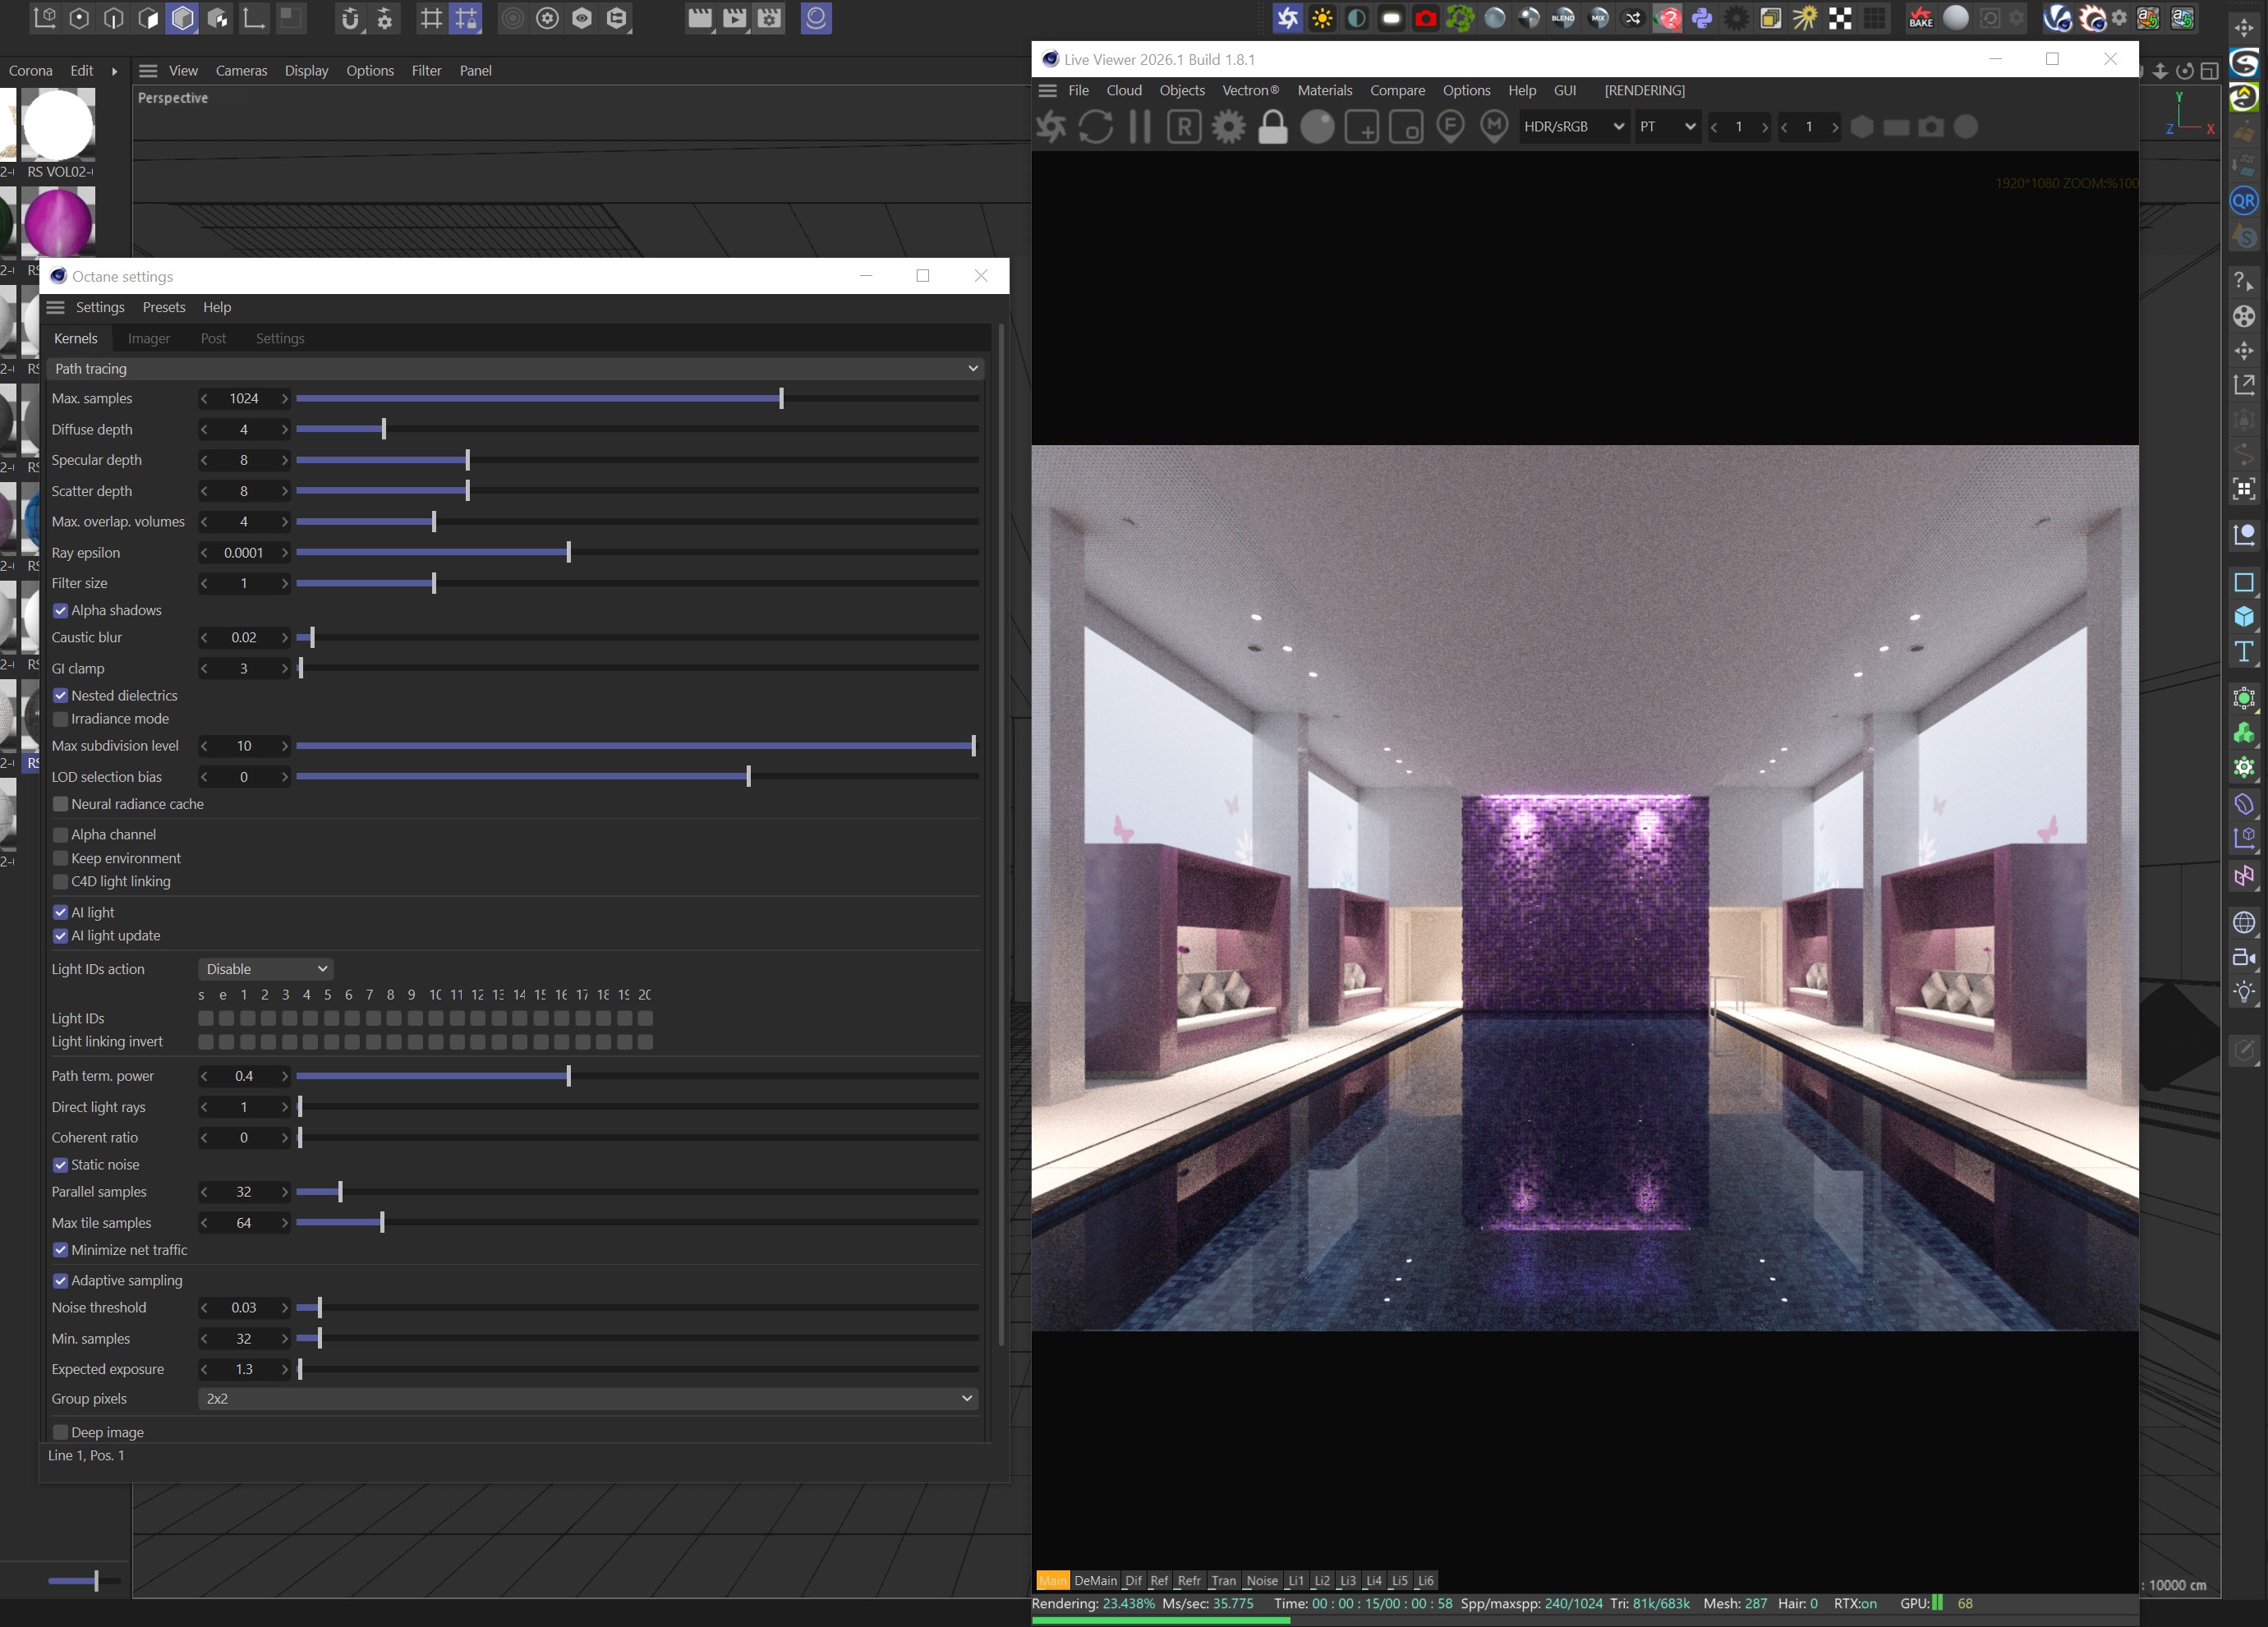Screen dimensions: 2268x1627
Task: Open the Light IDs action dropdown
Action: [x=265, y=969]
